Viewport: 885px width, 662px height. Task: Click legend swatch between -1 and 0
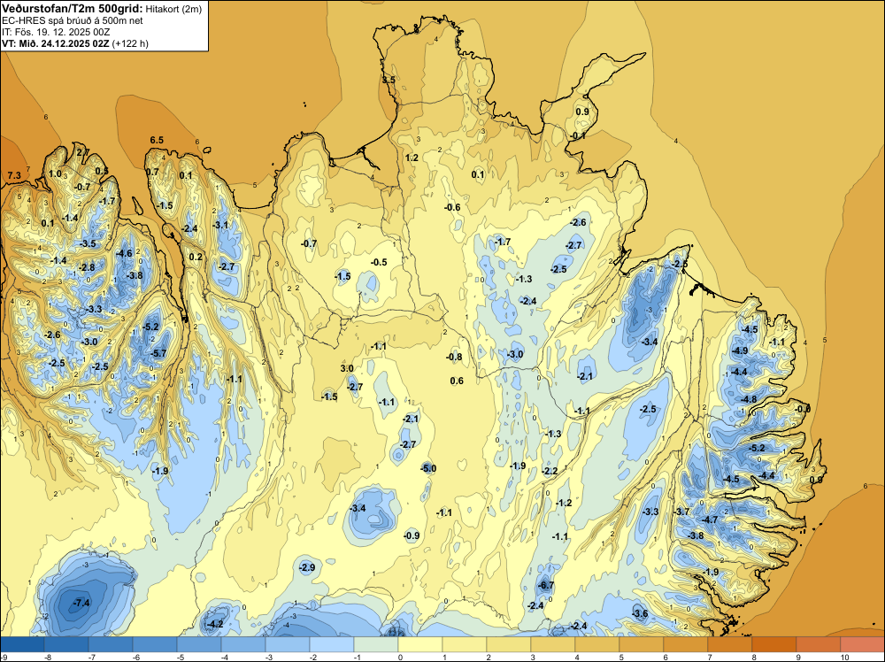(x=376, y=644)
